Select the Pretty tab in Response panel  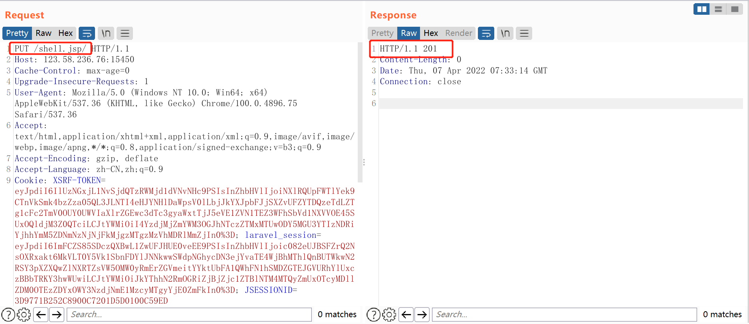point(382,33)
